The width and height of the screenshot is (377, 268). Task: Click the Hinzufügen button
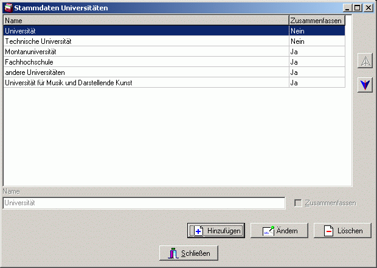[x=216, y=230]
